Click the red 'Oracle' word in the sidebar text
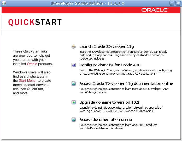The width and height of the screenshot is (182, 141). pos(32,64)
